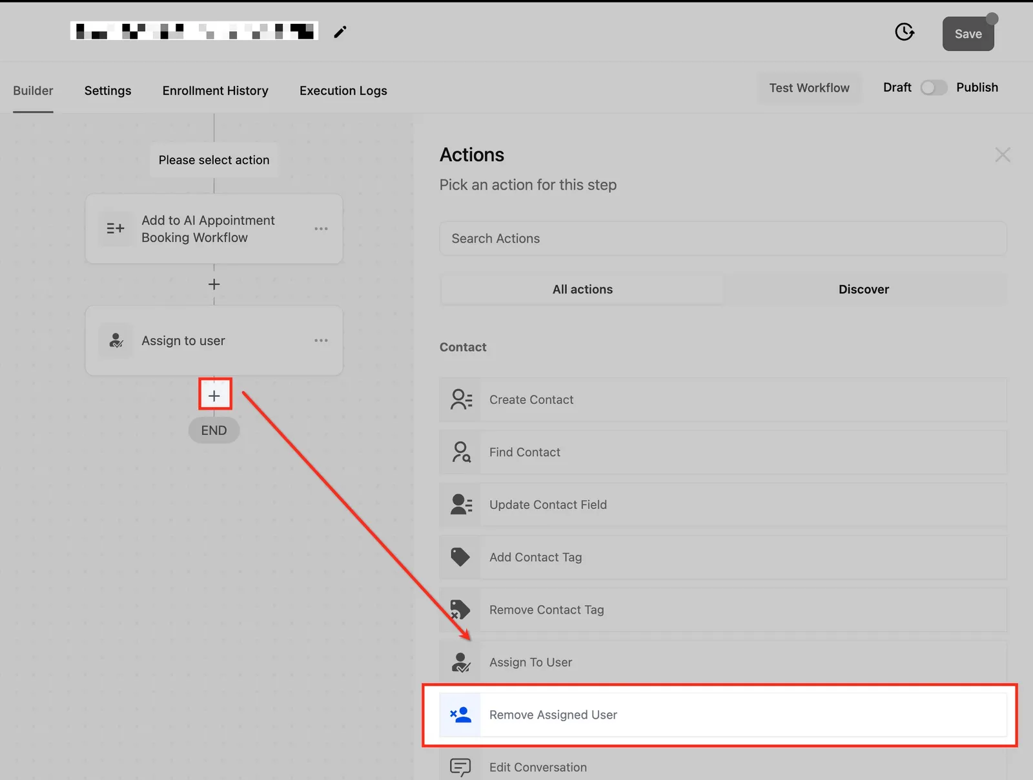Click the Test Workflow button
This screenshot has width=1033, height=780.
click(809, 88)
